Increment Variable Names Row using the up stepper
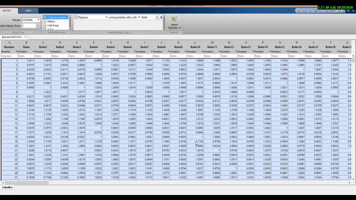This screenshot has width=356, height=200. pyautogui.click(x=38, y=24)
